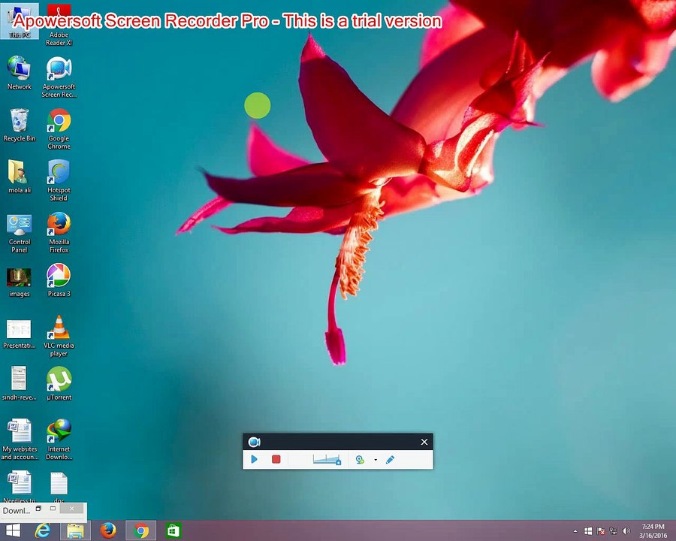Click the overlapping-squares button of Downl... window
676x541 pixels.
tap(38, 509)
